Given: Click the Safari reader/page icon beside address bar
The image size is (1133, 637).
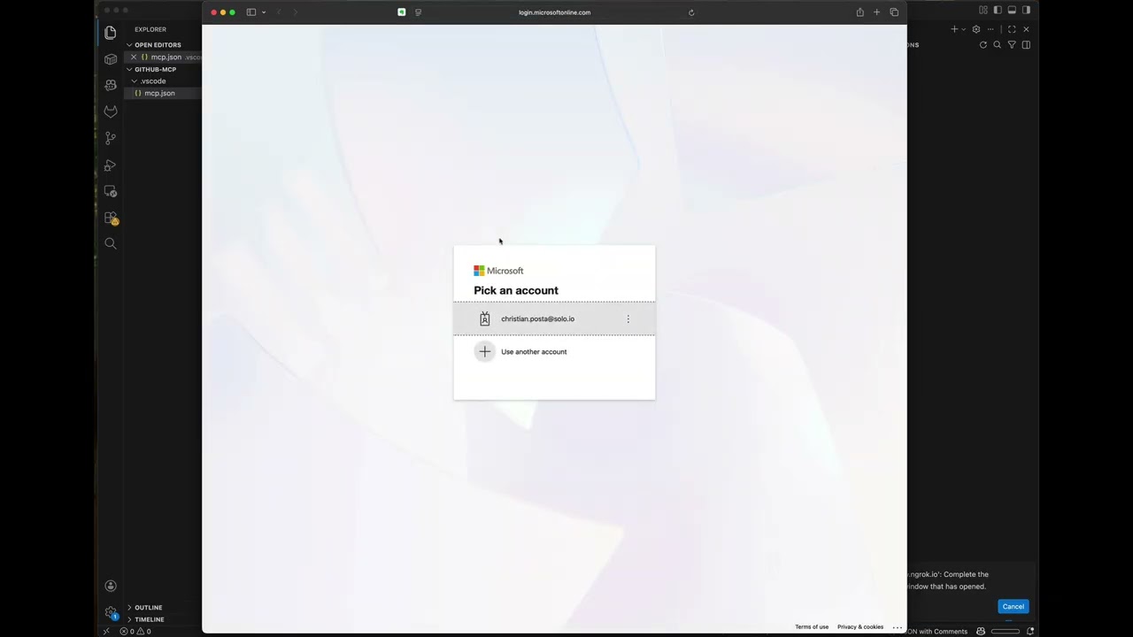Looking at the screenshot, I should 419,12.
